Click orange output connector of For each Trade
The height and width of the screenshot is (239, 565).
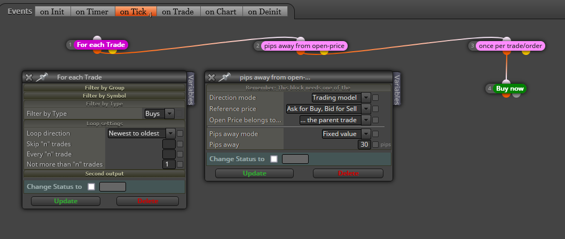pos(97,51)
